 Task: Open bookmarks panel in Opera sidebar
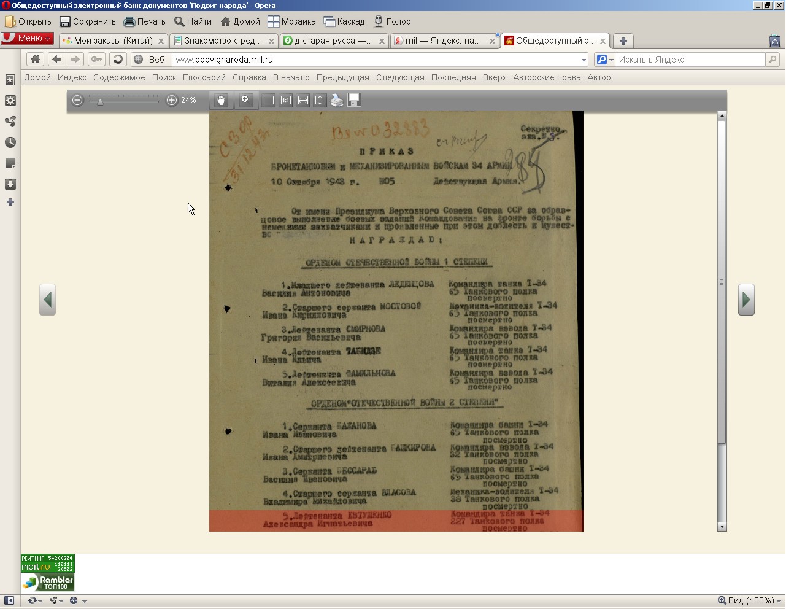pos(10,80)
